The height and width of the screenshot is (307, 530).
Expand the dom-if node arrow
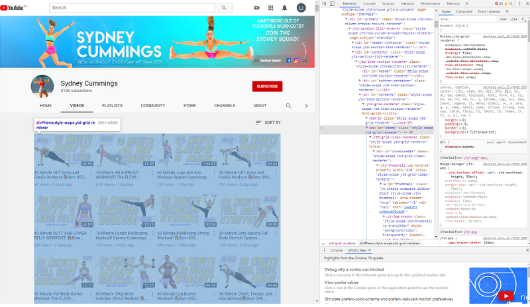(367, 118)
